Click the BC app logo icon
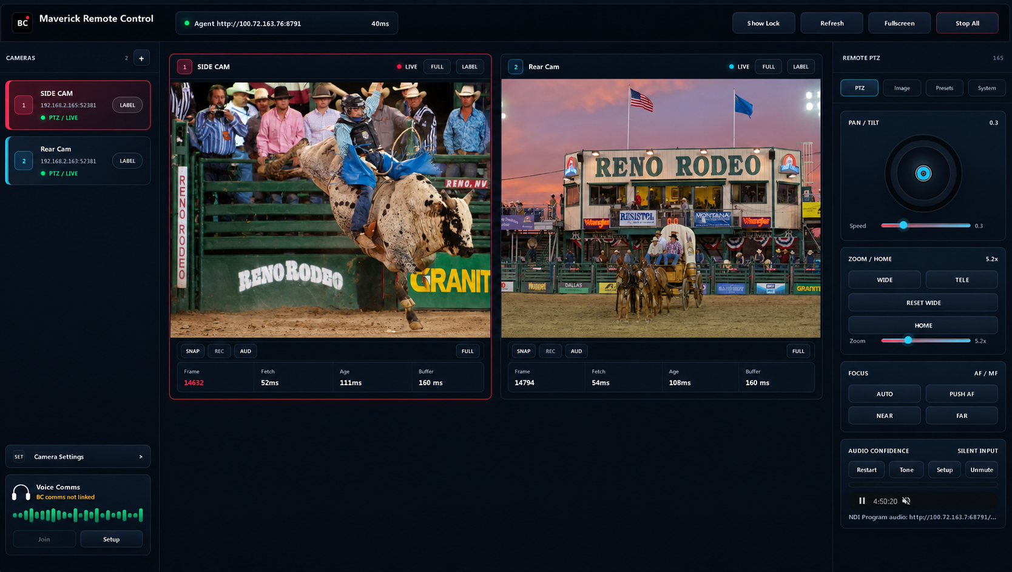 (x=22, y=22)
